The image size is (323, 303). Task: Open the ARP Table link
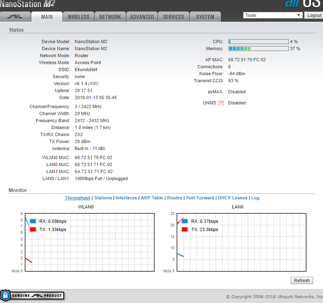[x=152, y=198]
